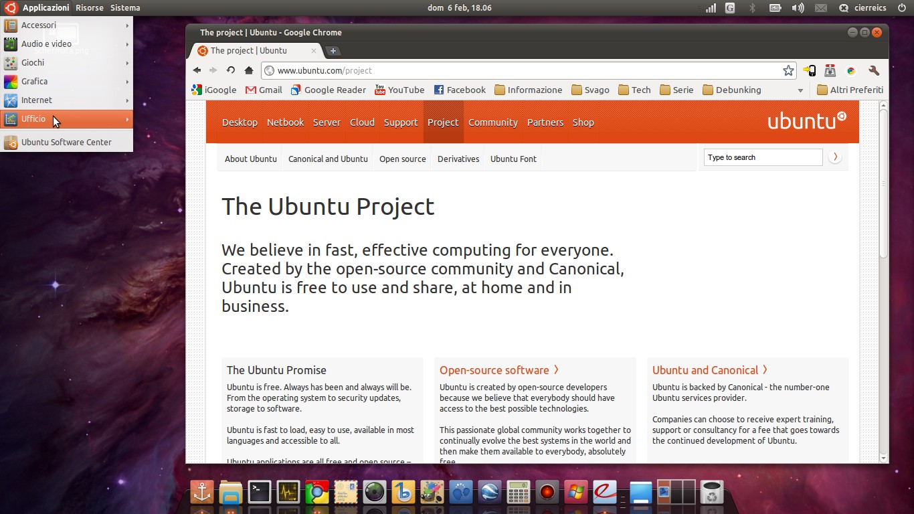This screenshot has height=514, width=914.
Task: Open the power session menu icon
Action: point(901,8)
